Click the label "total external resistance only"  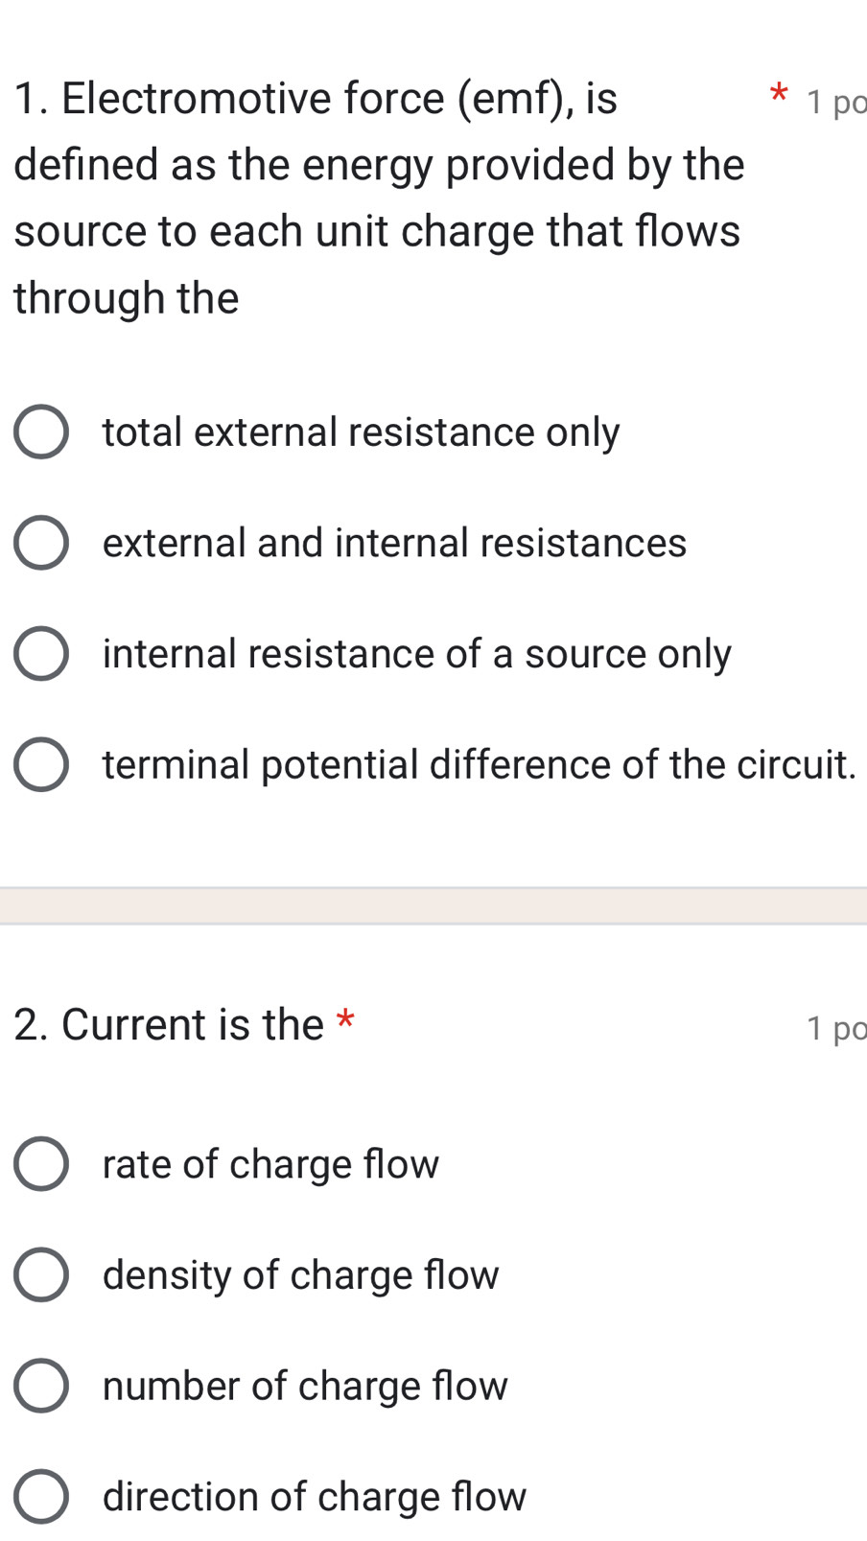(x=360, y=432)
